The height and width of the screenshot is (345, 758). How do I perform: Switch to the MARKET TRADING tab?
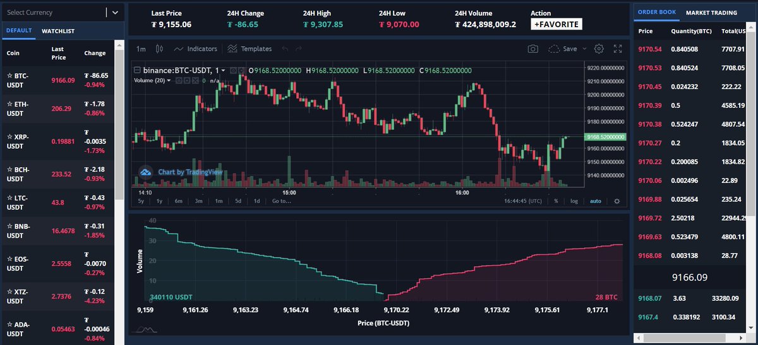point(711,12)
